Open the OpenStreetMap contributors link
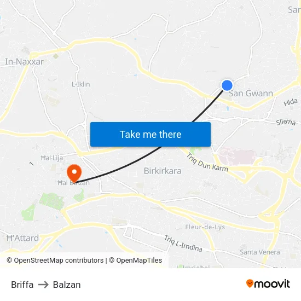 (55, 261)
